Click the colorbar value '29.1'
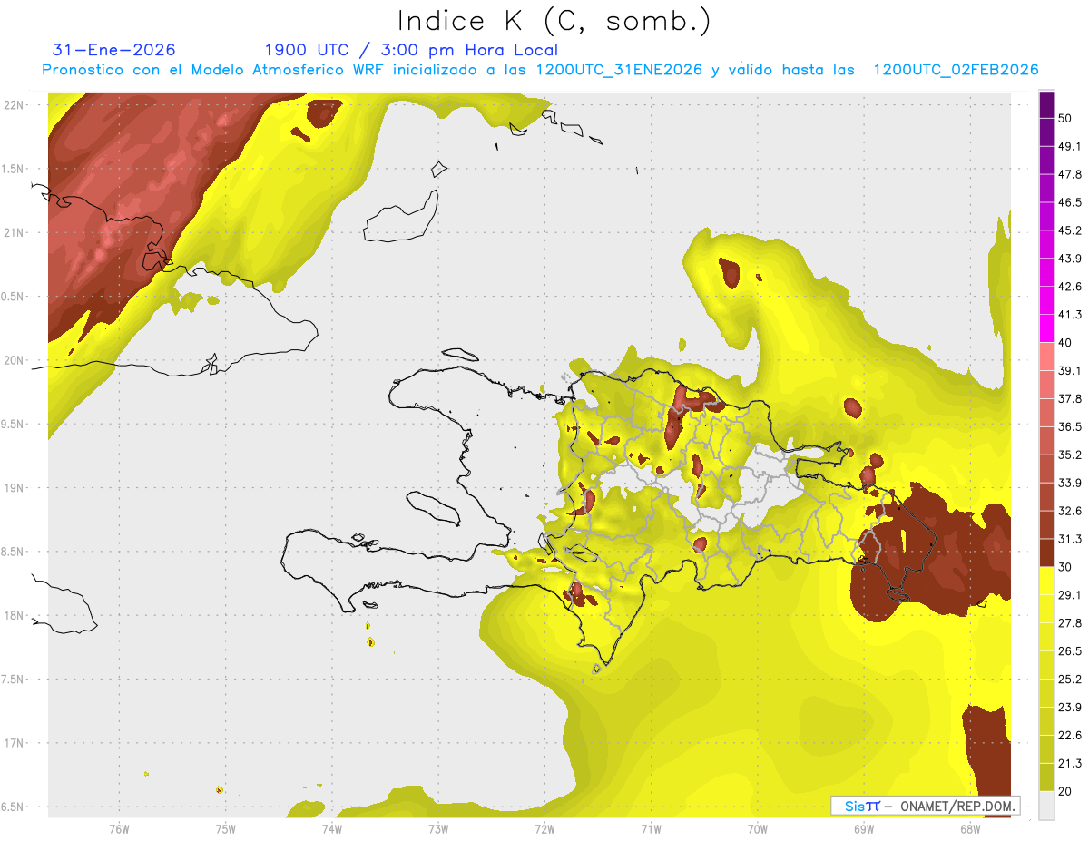This screenshot has width=1089, height=841. [1070, 595]
